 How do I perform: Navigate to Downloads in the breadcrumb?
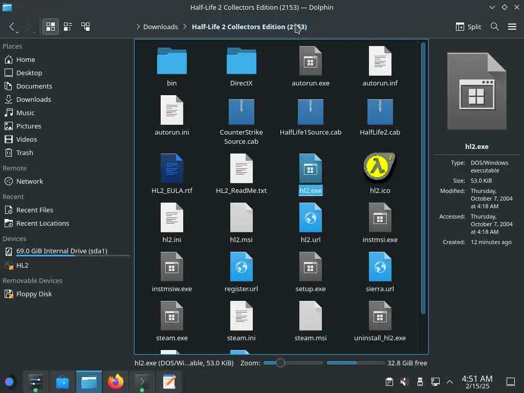point(160,27)
